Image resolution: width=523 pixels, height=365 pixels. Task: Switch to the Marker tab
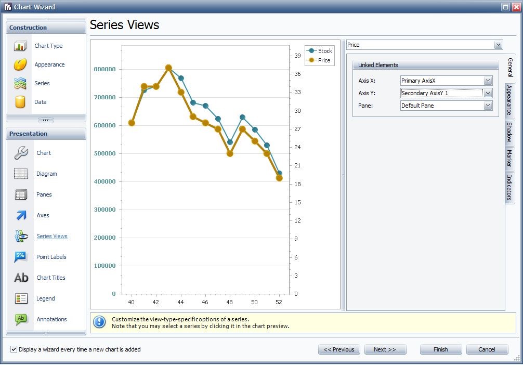(x=509, y=159)
